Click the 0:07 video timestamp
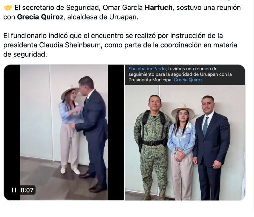 coord(27,190)
